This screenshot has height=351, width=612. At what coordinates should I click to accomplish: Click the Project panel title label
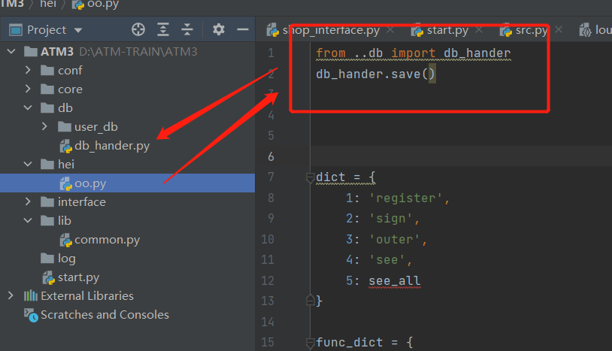pyautogui.click(x=47, y=30)
